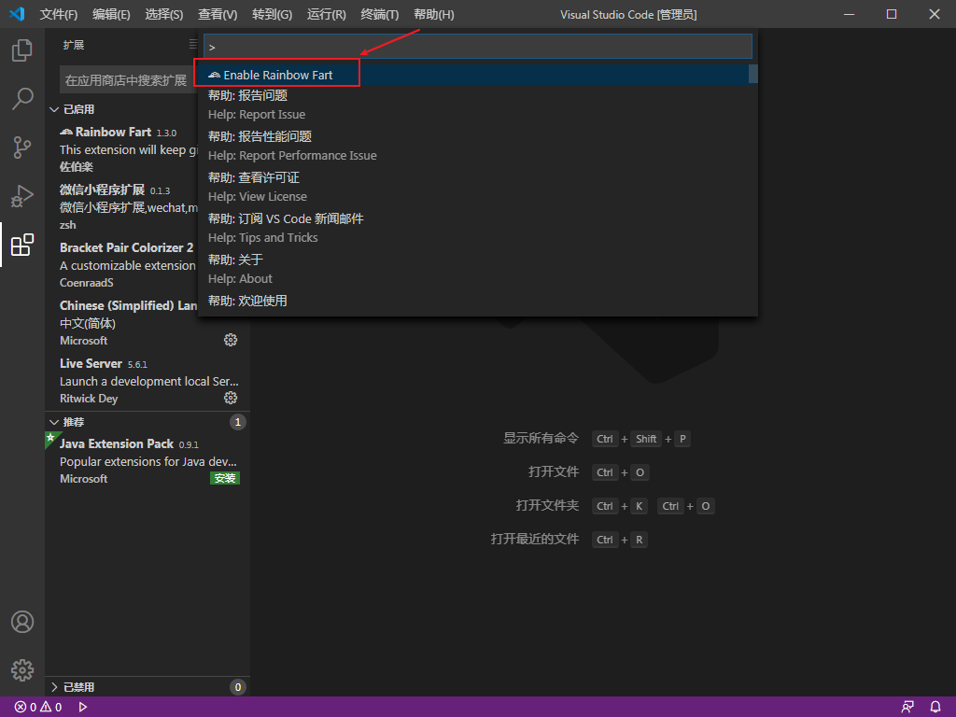Screen dimensions: 956x717
Task: Open the 转到(G) menu
Action: [272, 14]
